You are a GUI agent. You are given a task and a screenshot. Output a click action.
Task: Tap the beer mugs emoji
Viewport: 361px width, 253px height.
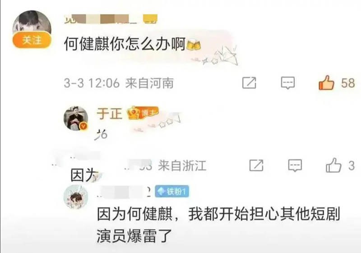point(194,45)
